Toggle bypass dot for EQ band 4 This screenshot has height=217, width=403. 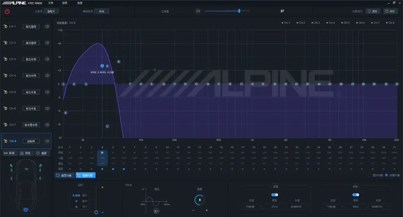coord(102,169)
